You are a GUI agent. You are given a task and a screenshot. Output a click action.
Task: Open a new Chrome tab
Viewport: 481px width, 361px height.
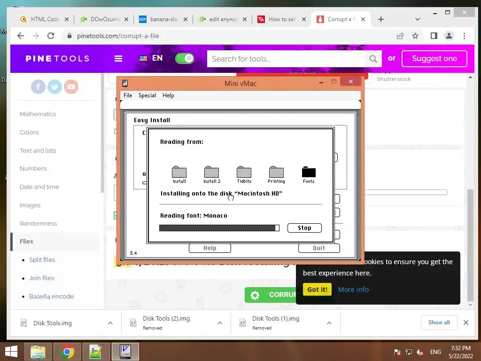click(380, 19)
